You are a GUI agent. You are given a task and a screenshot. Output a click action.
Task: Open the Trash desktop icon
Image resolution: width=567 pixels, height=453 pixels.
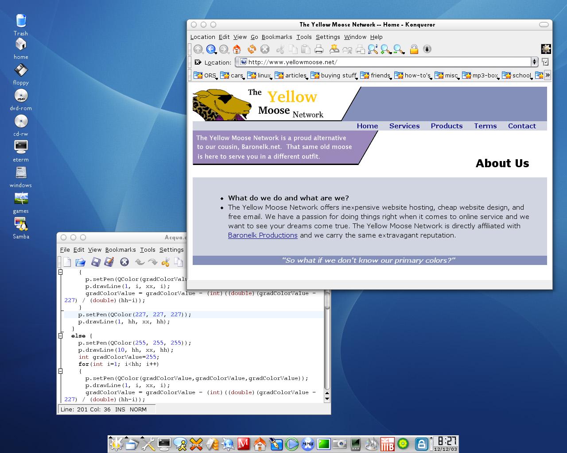tap(21, 25)
